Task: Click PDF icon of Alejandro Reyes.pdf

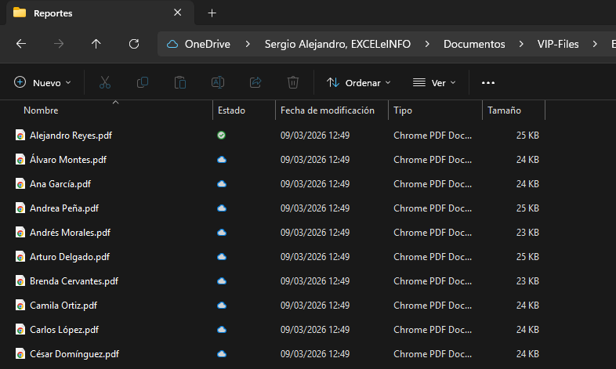Action: click(x=20, y=135)
